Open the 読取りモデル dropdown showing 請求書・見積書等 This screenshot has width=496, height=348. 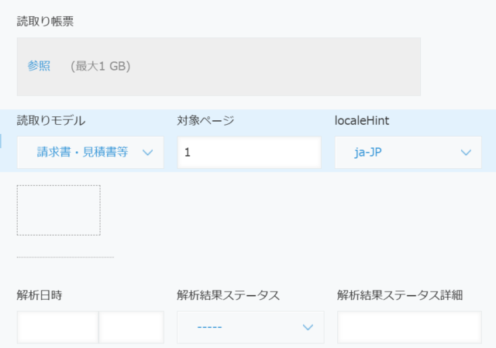click(x=91, y=153)
